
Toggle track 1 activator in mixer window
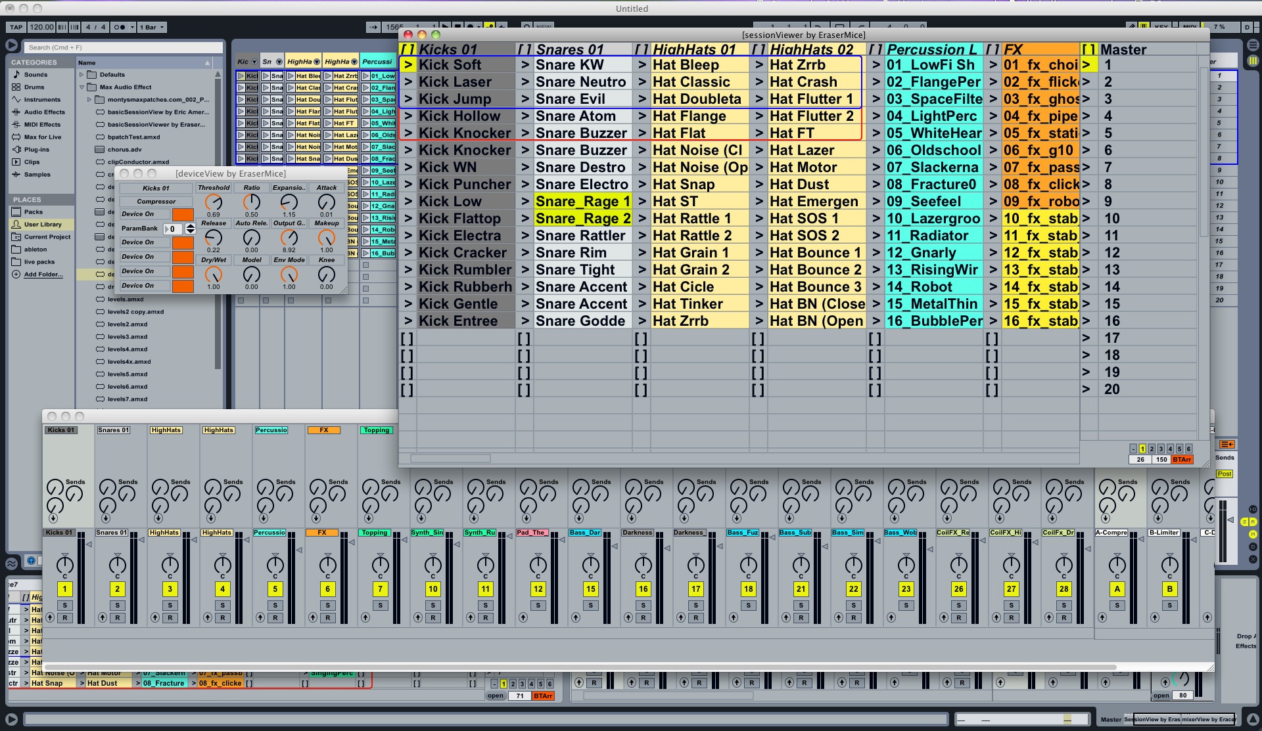point(65,589)
